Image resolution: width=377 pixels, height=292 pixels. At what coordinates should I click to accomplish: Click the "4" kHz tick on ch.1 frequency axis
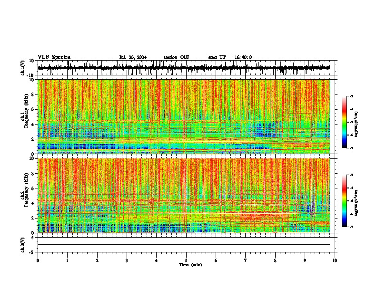click(x=33, y=125)
